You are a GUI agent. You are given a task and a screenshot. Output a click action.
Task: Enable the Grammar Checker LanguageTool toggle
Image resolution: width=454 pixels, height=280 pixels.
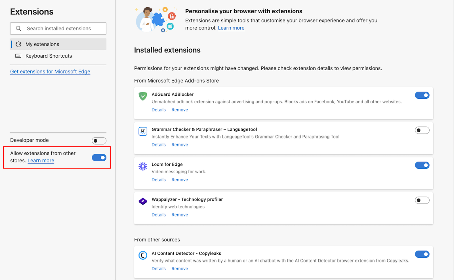click(x=422, y=130)
